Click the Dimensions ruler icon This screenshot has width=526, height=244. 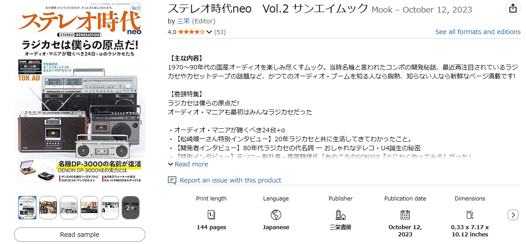point(470,214)
